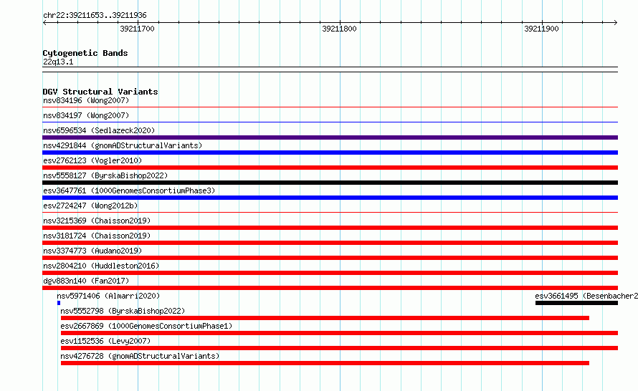Click the nsv834196 (Wong2007) variant label
Image resolution: width=638 pixels, height=391 pixels.
(86, 100)
